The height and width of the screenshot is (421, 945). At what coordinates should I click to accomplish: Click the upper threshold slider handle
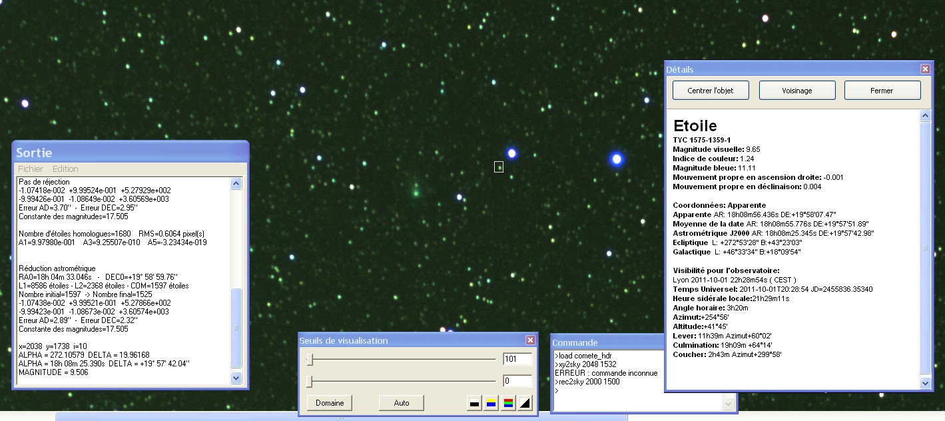pyautogui.click(x=310, y=360)
